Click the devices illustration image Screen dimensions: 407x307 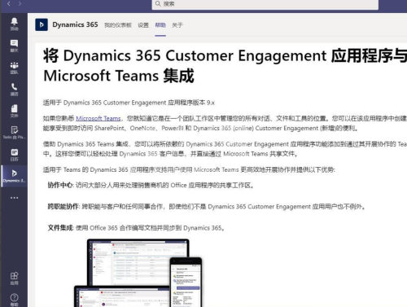tap(138, 273)
